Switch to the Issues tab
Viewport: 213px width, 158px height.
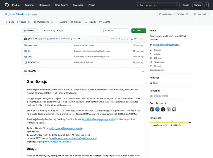pyautogui.click(x=23, y=22)
